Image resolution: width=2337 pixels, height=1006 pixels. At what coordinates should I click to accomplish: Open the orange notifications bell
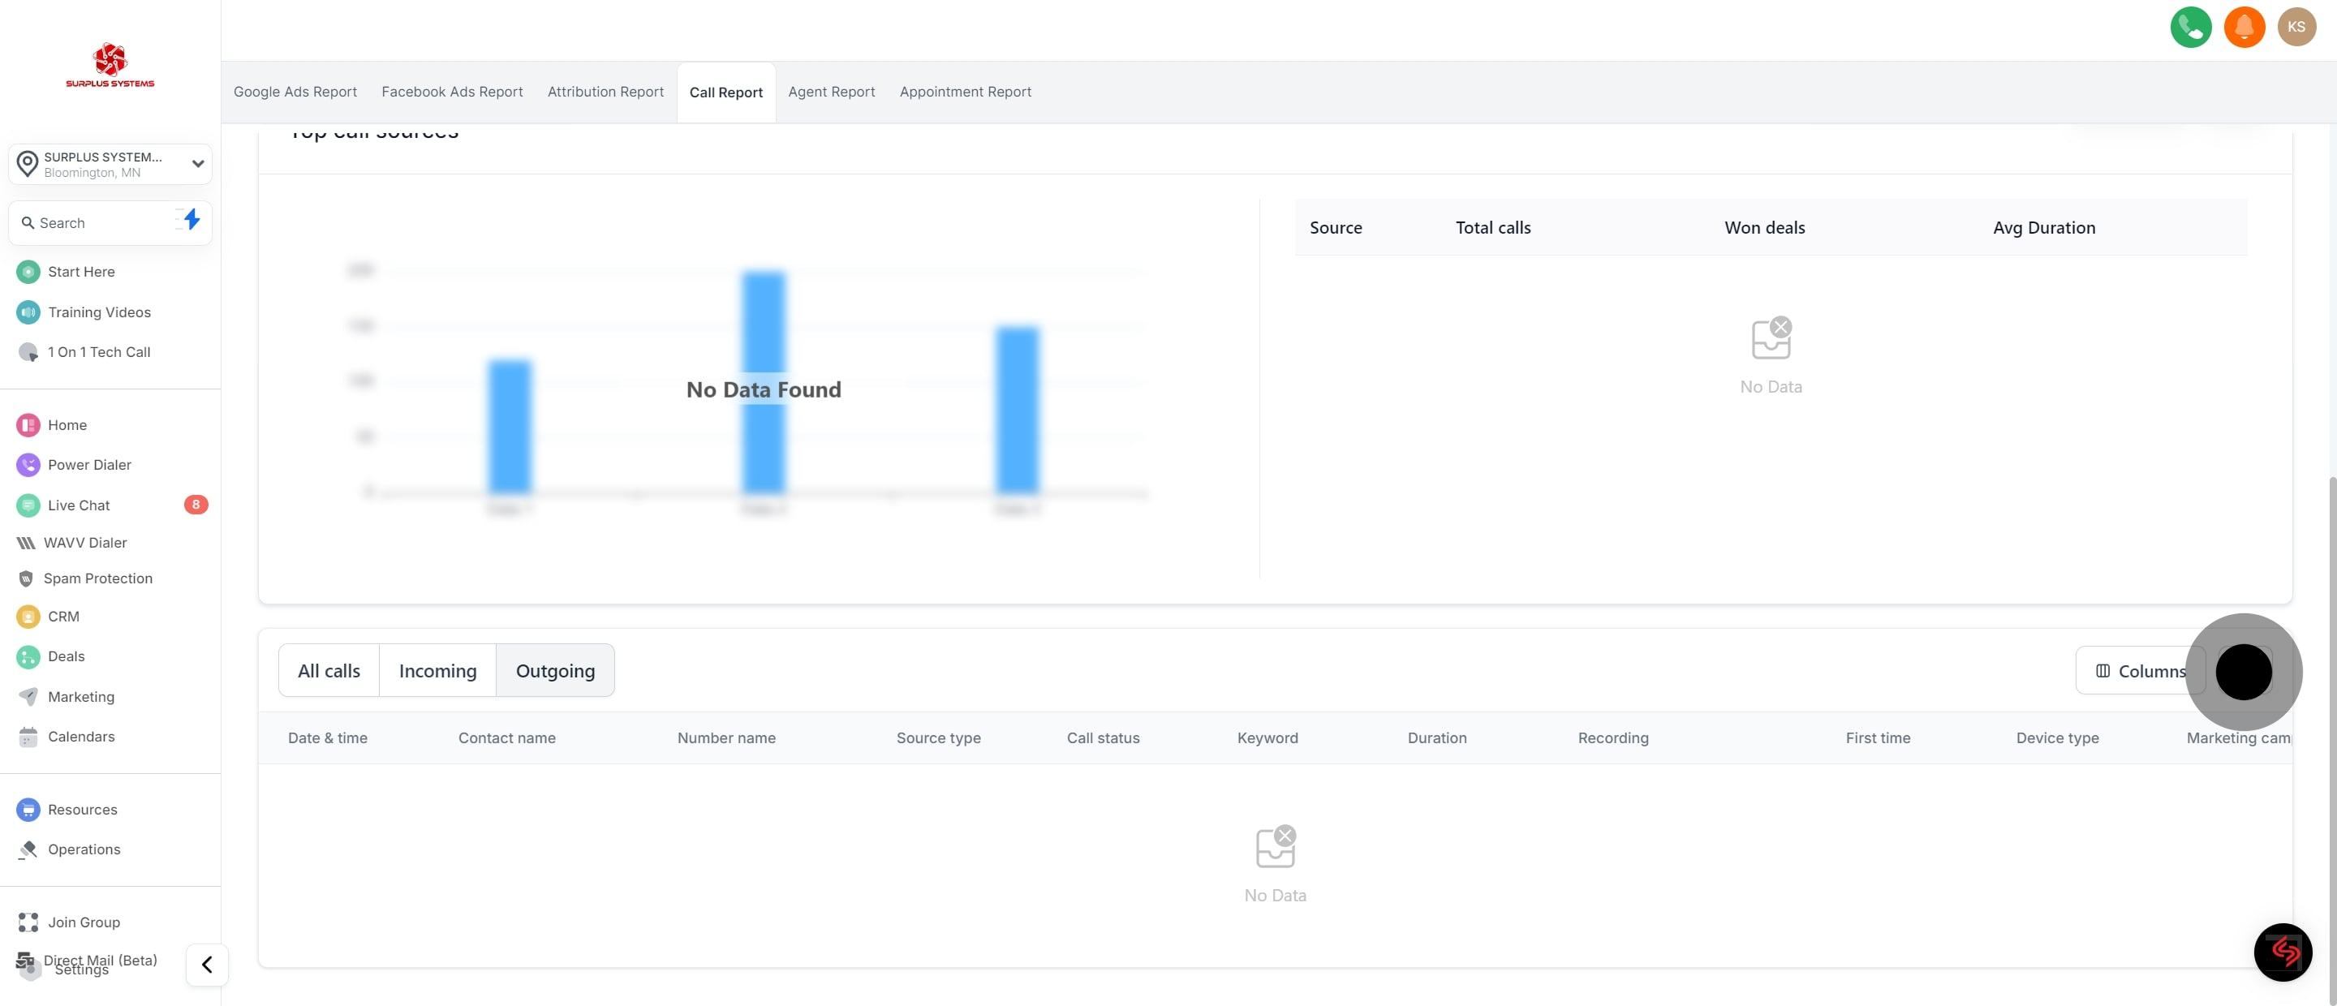coord(2244,28)
